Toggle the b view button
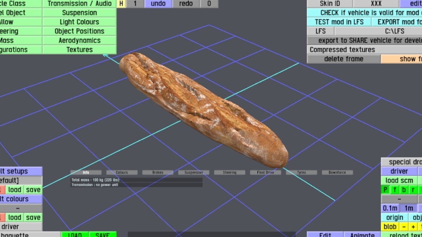422x237 pixels. pyautogui.click(x=404, y=190)
